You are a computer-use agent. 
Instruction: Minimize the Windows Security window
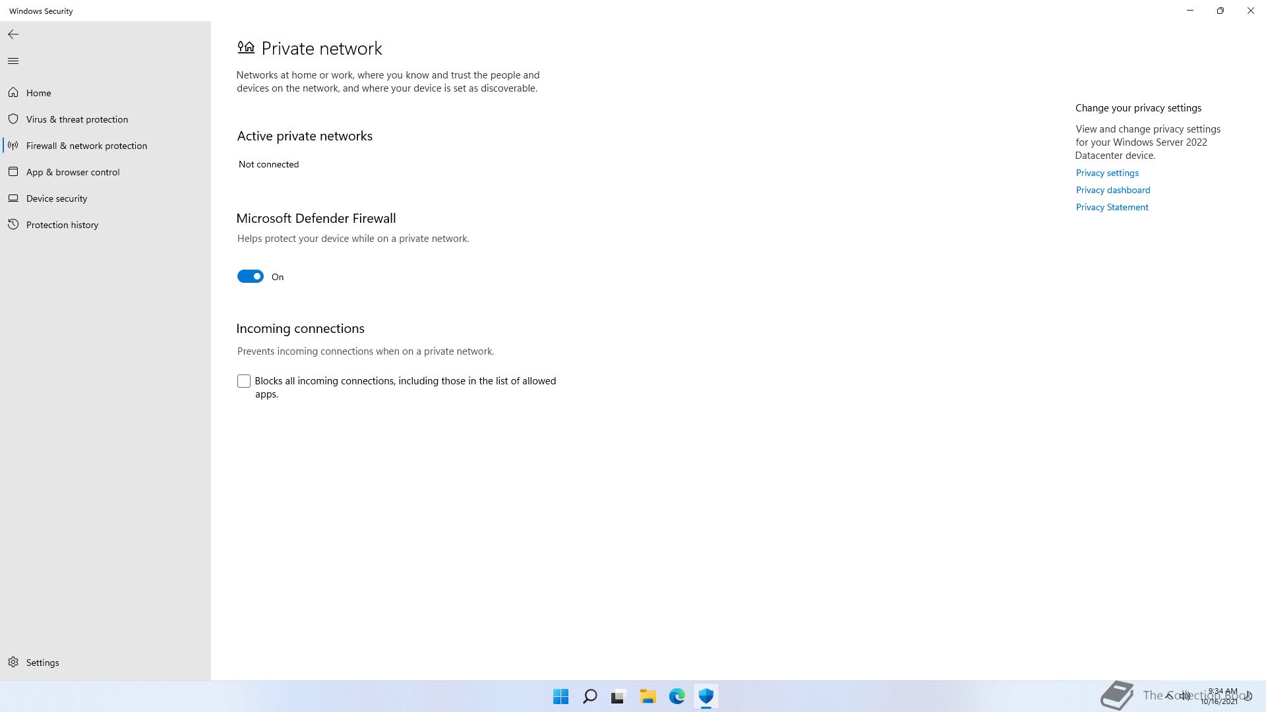pyautogui.click(x=1190, y=11)
